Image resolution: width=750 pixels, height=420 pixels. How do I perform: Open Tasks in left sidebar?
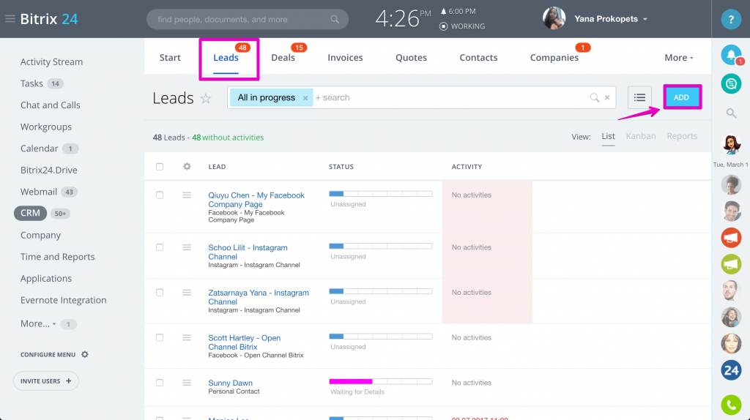pyautogui.click(x=31, y=83)
